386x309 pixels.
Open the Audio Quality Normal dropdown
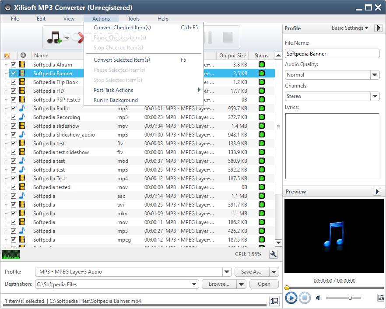point(375,75)
